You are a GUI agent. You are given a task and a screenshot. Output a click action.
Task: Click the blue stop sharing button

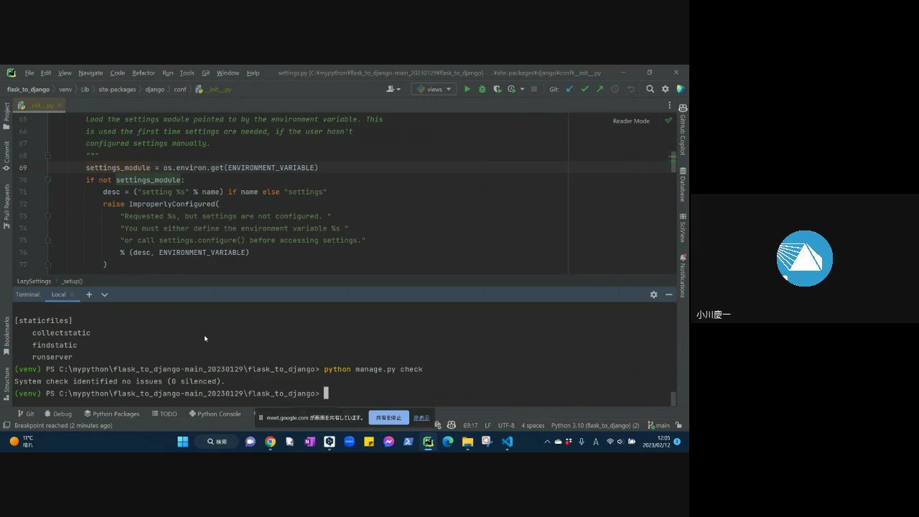pos(388,418)
